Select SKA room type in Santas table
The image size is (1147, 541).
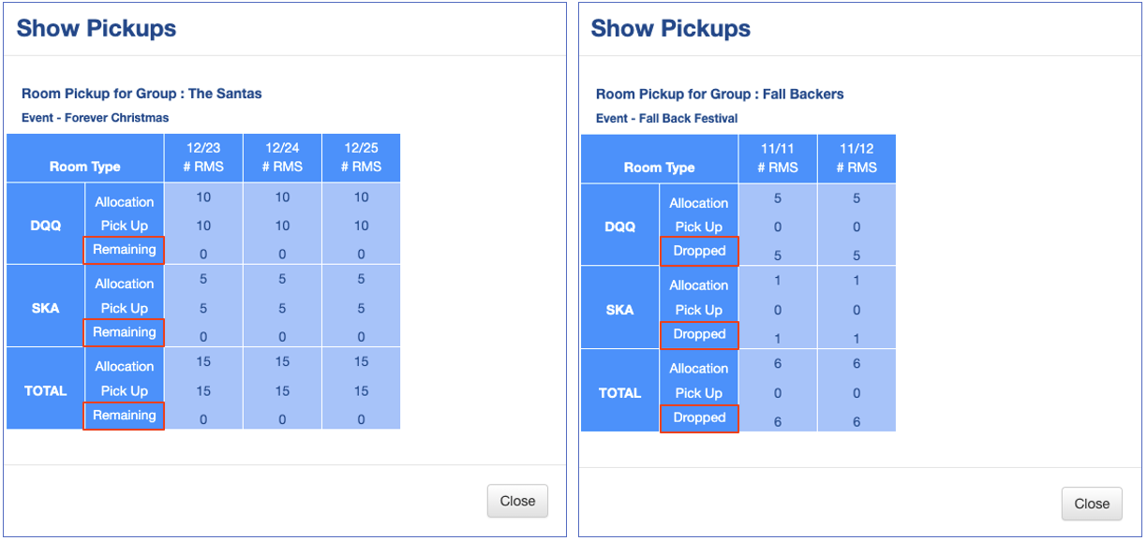point(45,308)
